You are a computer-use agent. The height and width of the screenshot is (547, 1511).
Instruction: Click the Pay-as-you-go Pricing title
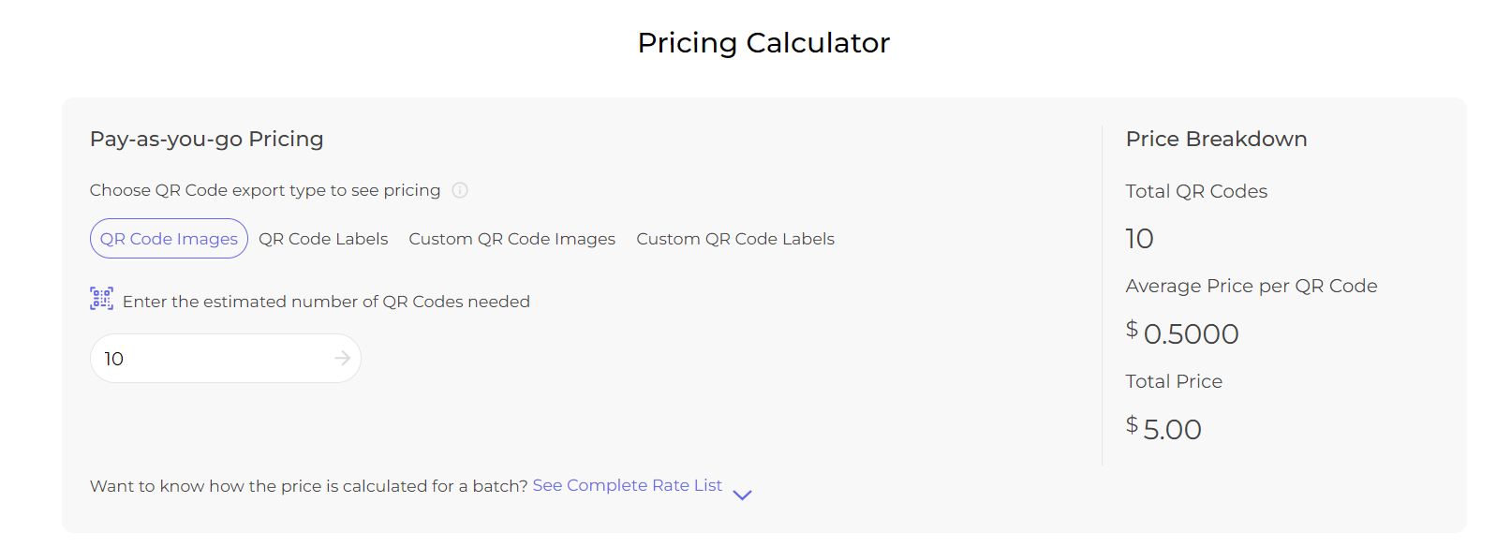click(x=206, y=139)
